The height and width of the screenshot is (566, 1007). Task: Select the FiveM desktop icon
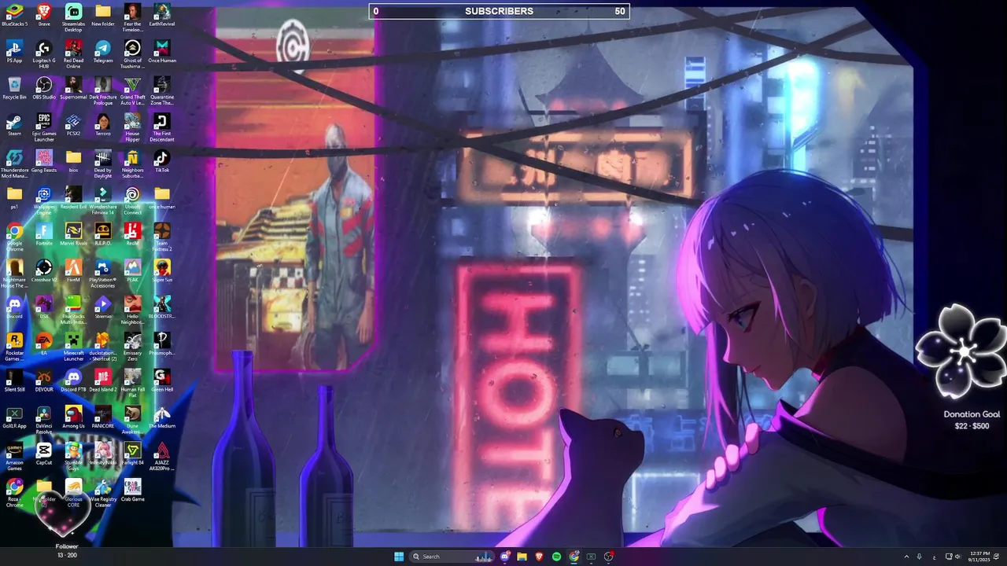(x=73, y=267)
